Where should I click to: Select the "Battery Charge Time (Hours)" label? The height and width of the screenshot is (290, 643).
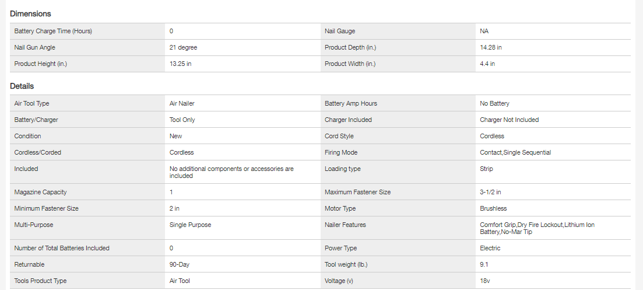click(53, 31)
